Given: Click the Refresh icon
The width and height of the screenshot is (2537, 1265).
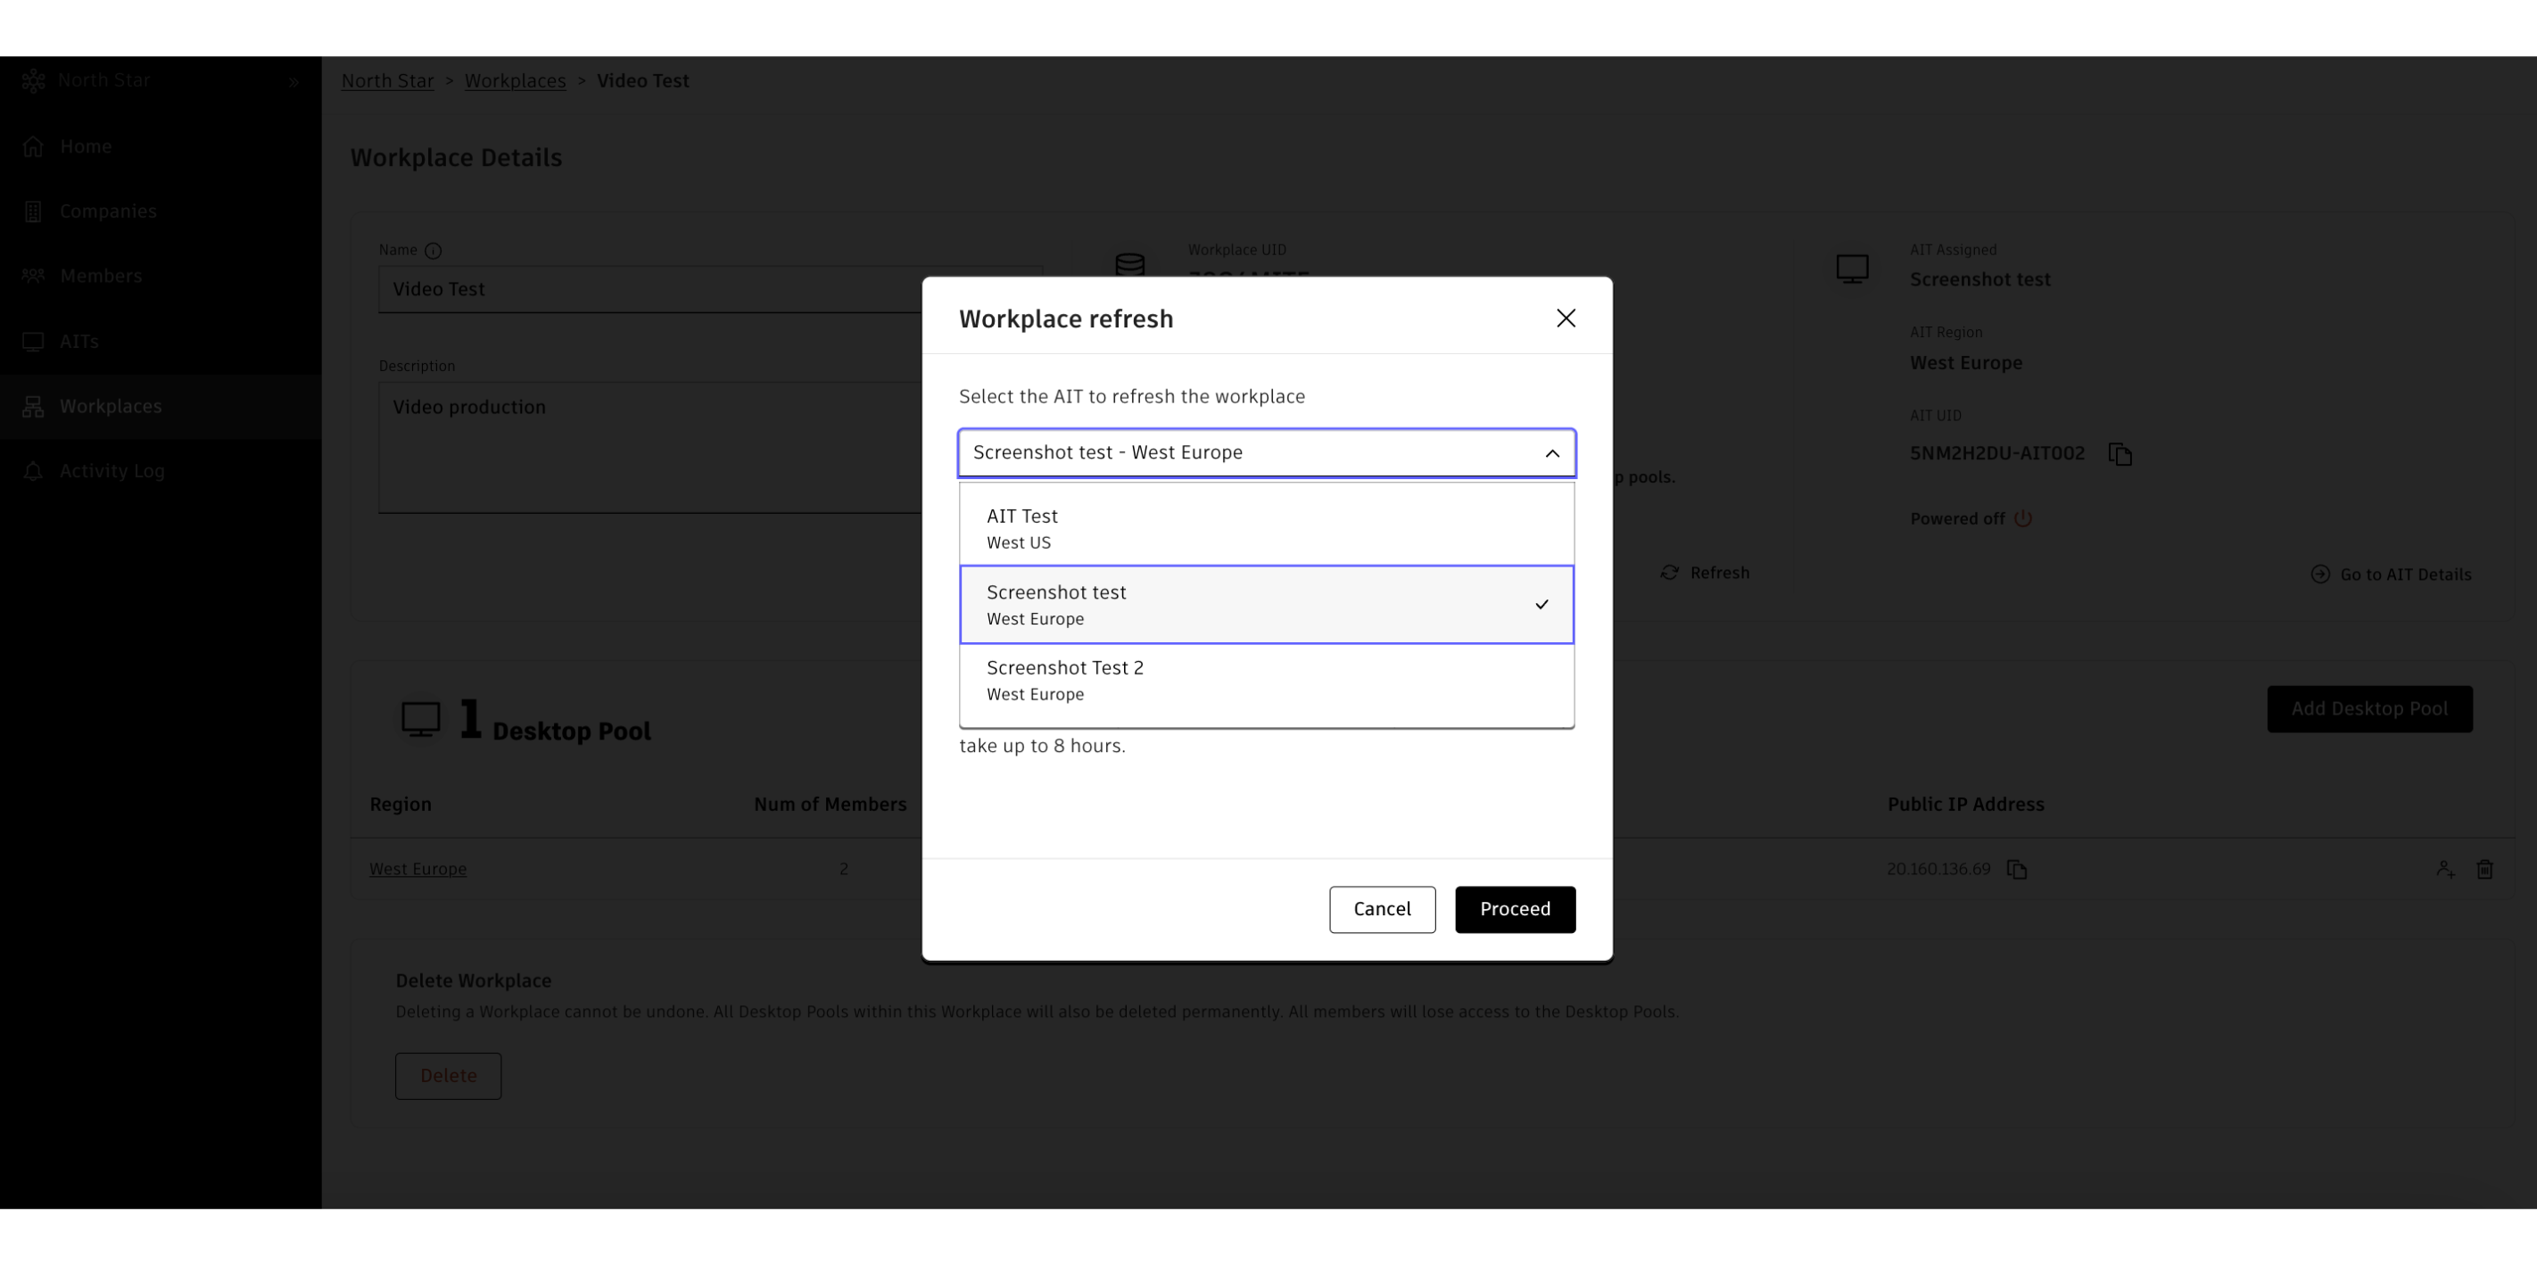Looking at the screenshot, I should (1669, 574).
